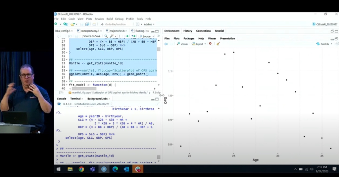
Task: Open the recent files dropdown arrow
Action: [x=76, y=24]
